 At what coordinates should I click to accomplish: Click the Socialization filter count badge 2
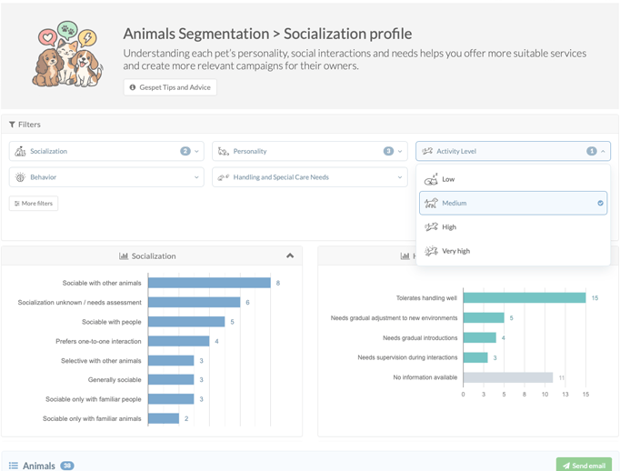pos(185,151)
